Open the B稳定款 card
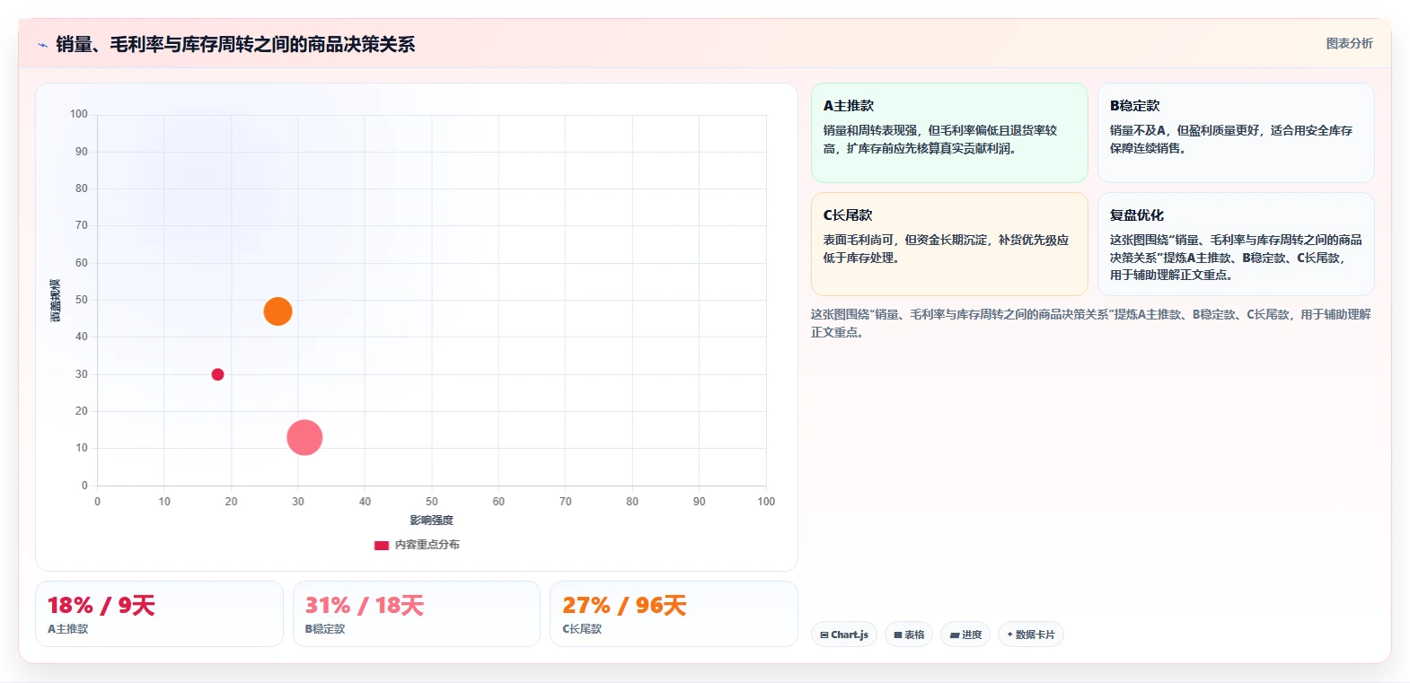 click(1236, 133)
